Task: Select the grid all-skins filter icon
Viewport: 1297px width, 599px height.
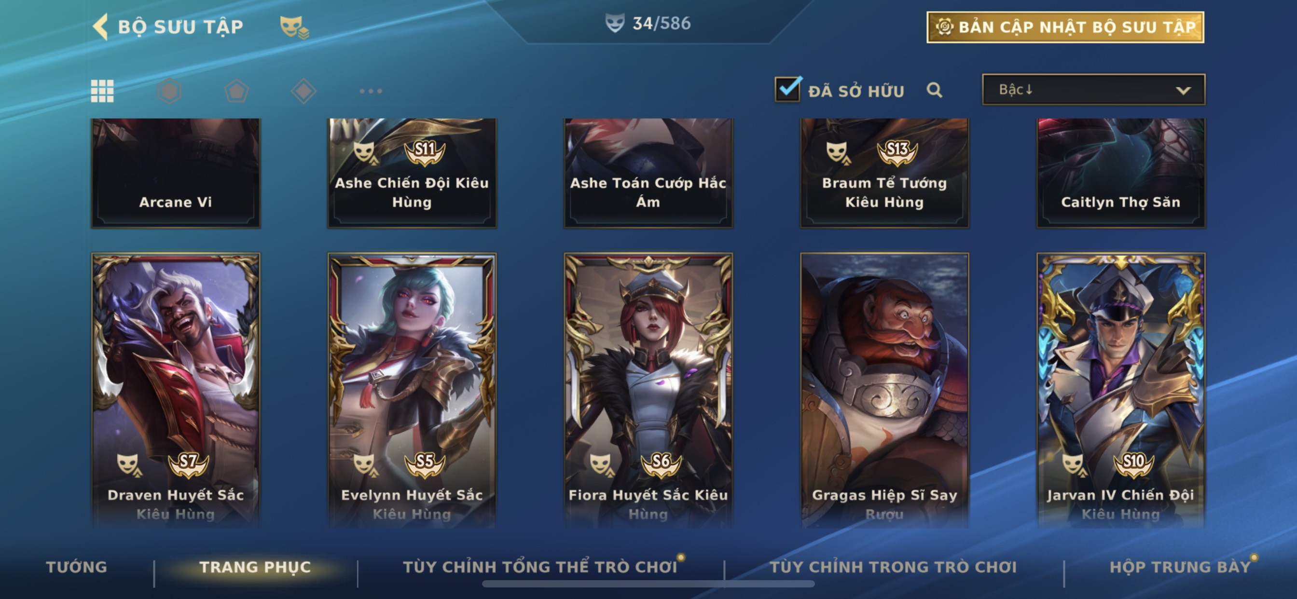Action: [x=102, y=91]
